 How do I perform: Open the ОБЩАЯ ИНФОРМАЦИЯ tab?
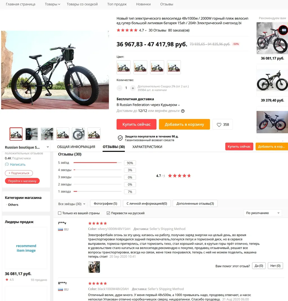76,147
